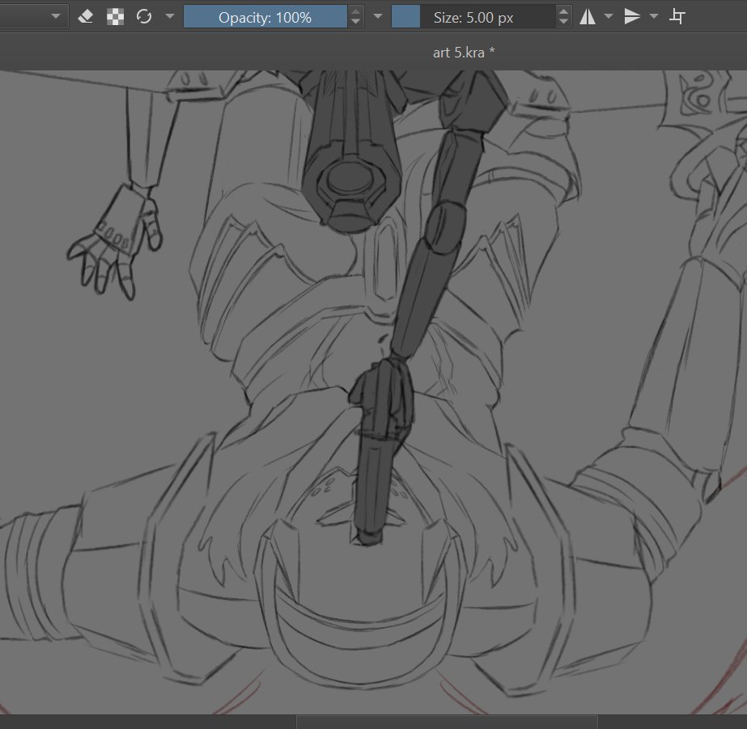Select the art 5.kra document tab
Viewport: 747px width, 729px height.
point(464,53)
